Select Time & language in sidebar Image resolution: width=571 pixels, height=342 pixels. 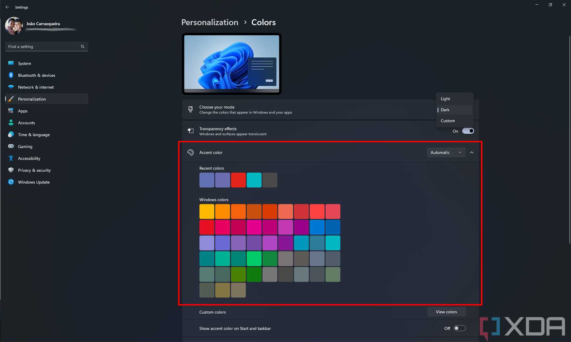pyautogui.click(x=34, y=134)
